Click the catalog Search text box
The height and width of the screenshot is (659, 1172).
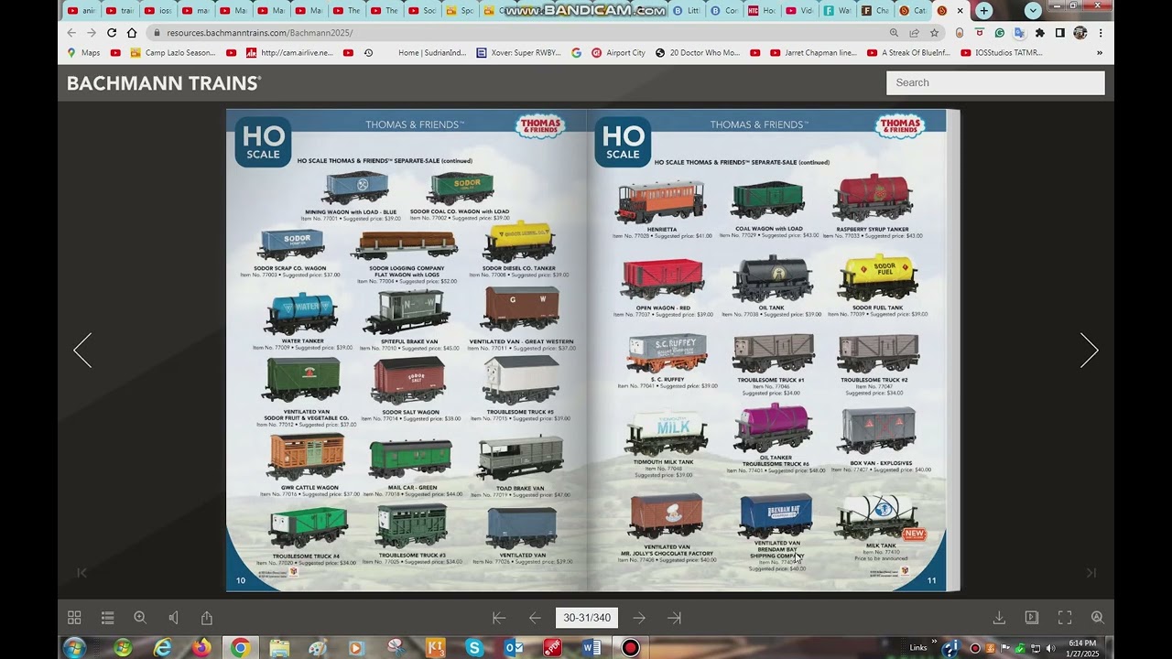pyautogui.click(x=995, y=82)
